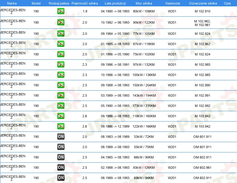
Task: Click production dates 09.1986 -> 08.1991
Action: pyautogui.click(x=115, y=65)
